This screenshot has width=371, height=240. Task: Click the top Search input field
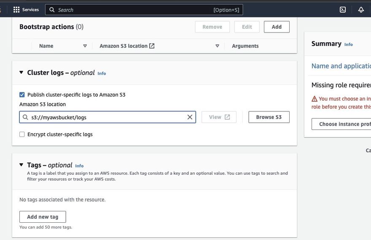pos(144,10)
